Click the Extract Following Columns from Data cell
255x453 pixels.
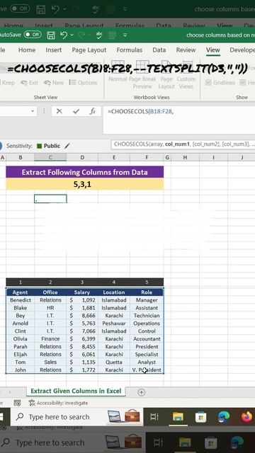pos(85,172)
